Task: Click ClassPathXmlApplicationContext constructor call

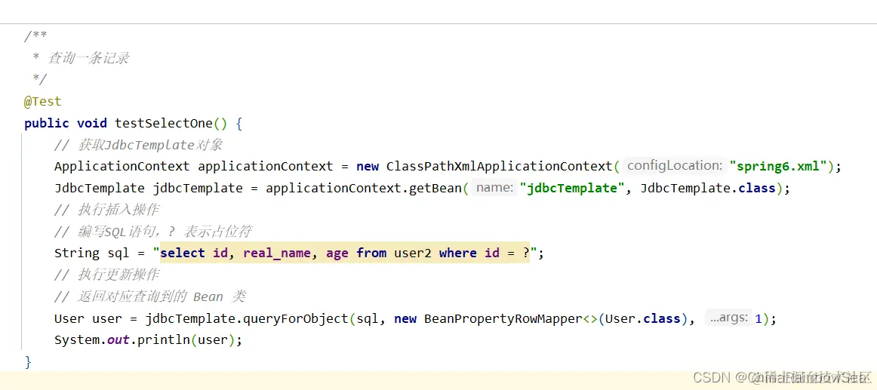Action: coord(500,166)
